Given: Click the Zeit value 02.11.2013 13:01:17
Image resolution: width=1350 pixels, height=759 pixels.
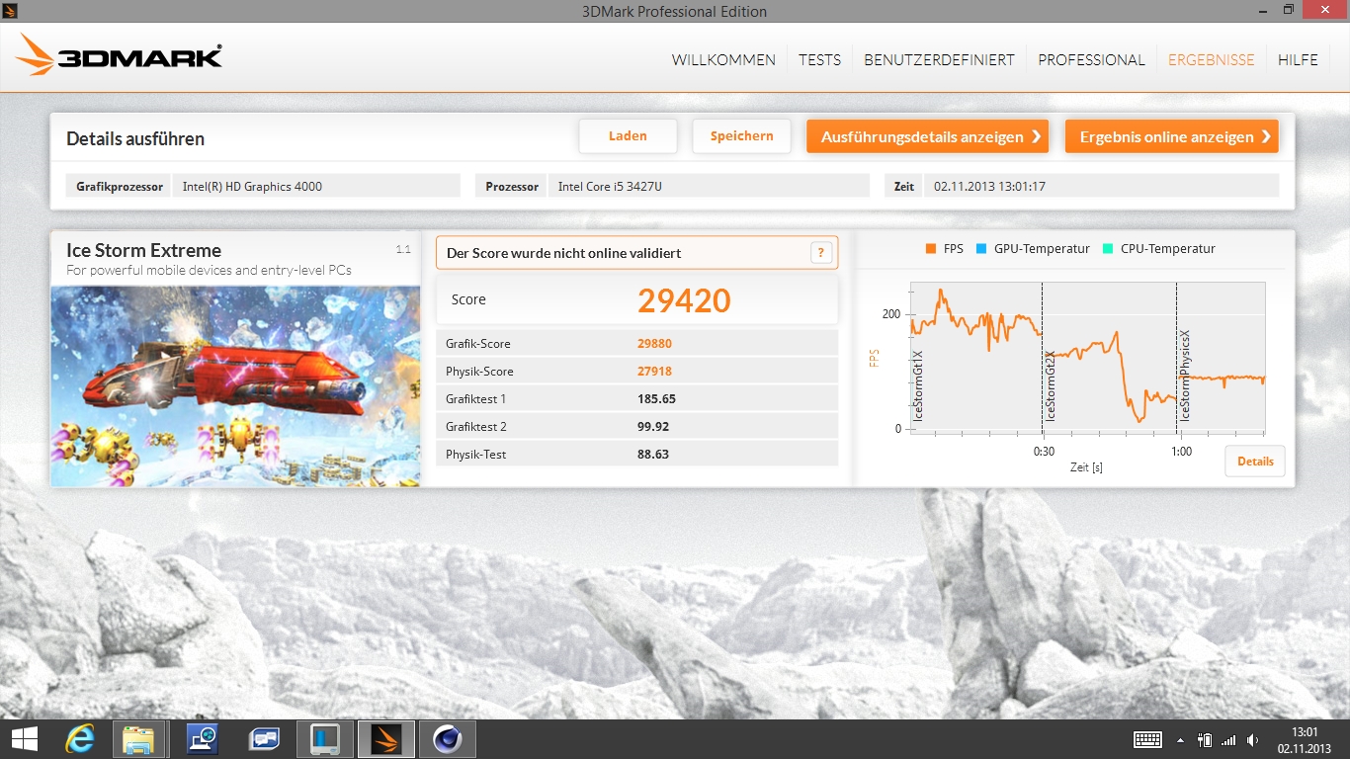Looking at the screenshot, I should (x=1101, y=186).
